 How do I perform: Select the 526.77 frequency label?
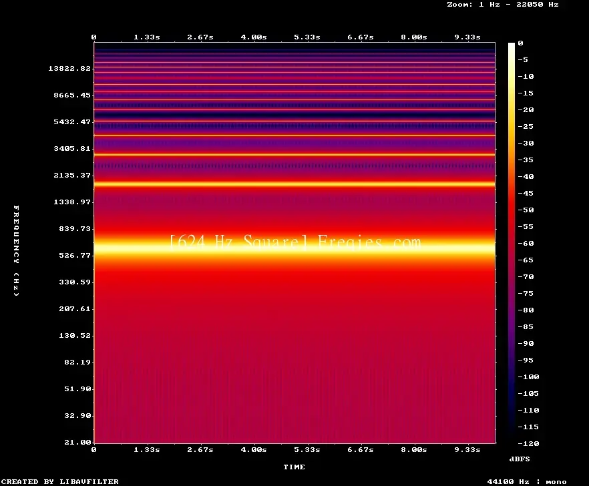(75, 255)
